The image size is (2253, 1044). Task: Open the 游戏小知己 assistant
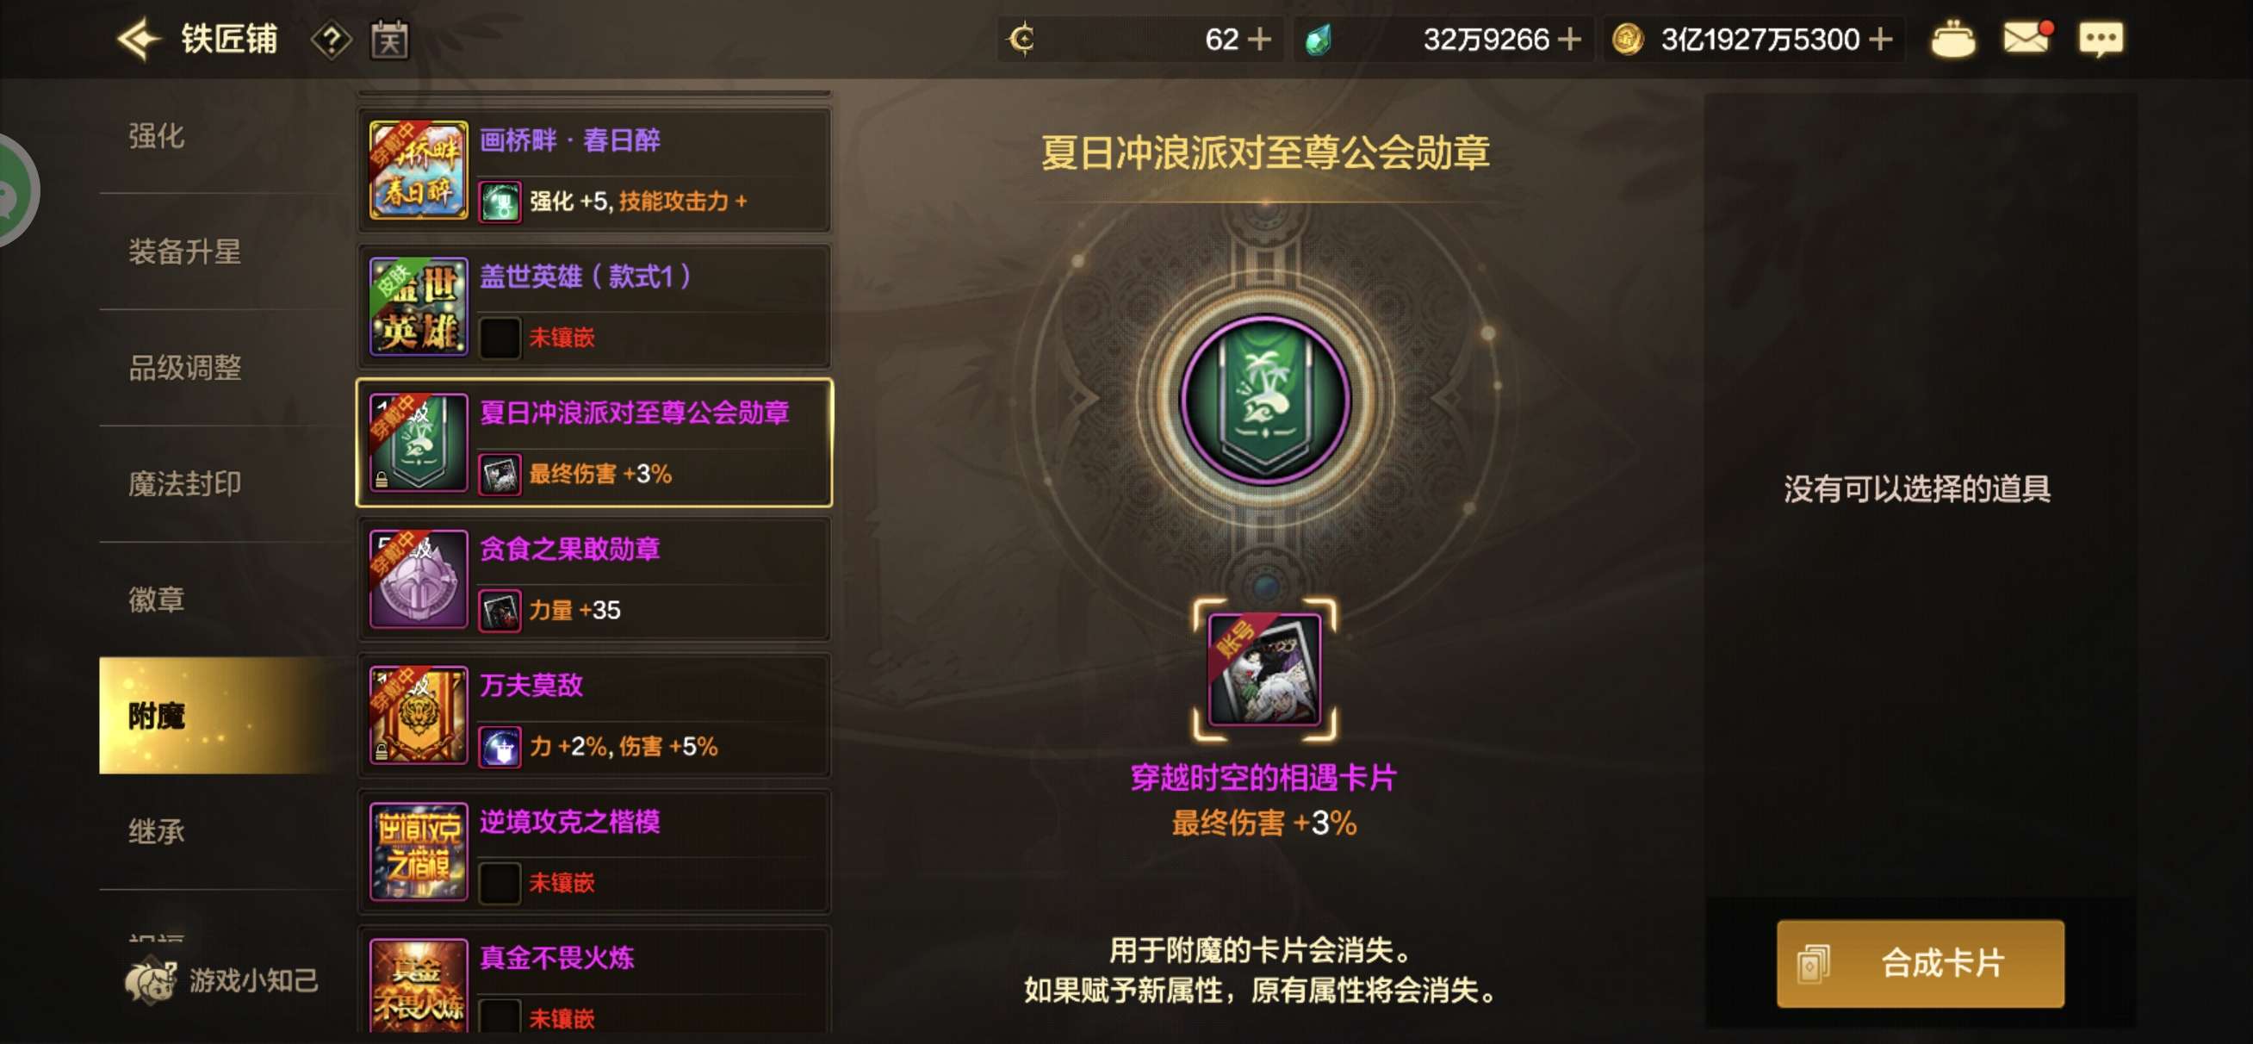[222, 979]
